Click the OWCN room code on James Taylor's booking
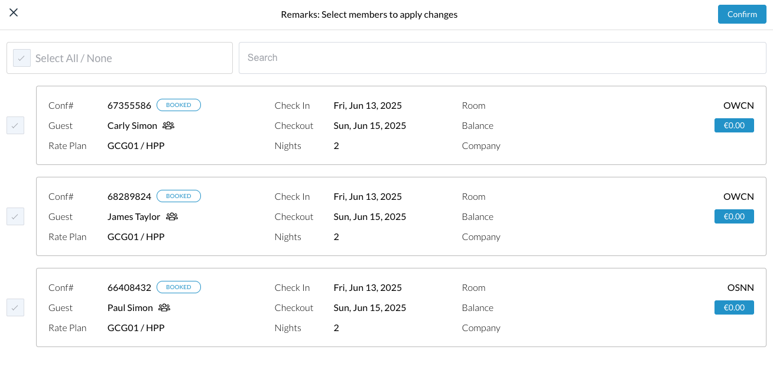Image resolution: width=773 pixels, height=366 pixels. point(738,196)
